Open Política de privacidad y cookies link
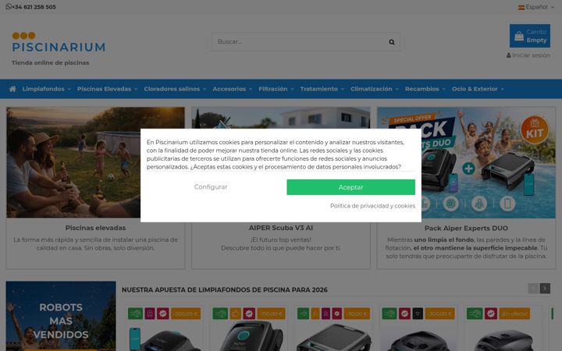The height and width of the screenshot is (351, 562). 373,206
